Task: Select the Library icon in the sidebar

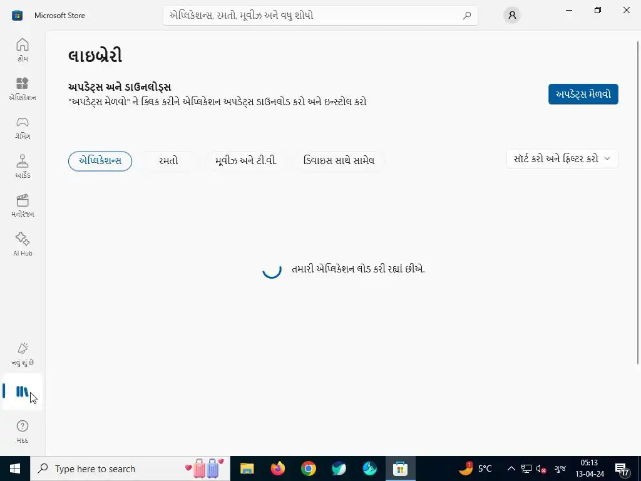Action: 23,391
